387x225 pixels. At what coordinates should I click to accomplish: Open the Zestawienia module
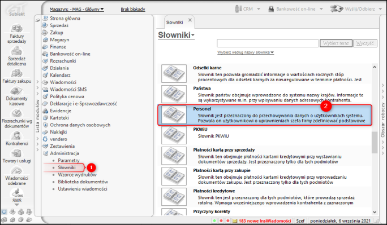(x=62, y=146)
